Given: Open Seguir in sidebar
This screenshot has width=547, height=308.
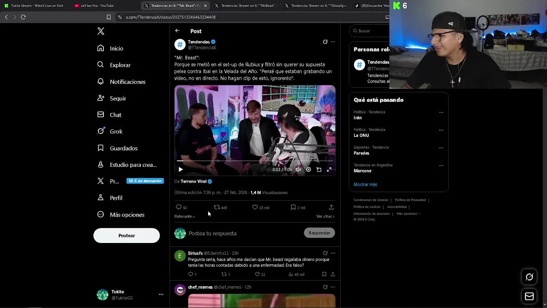Looking at the screenshot, I should (112, 98).
